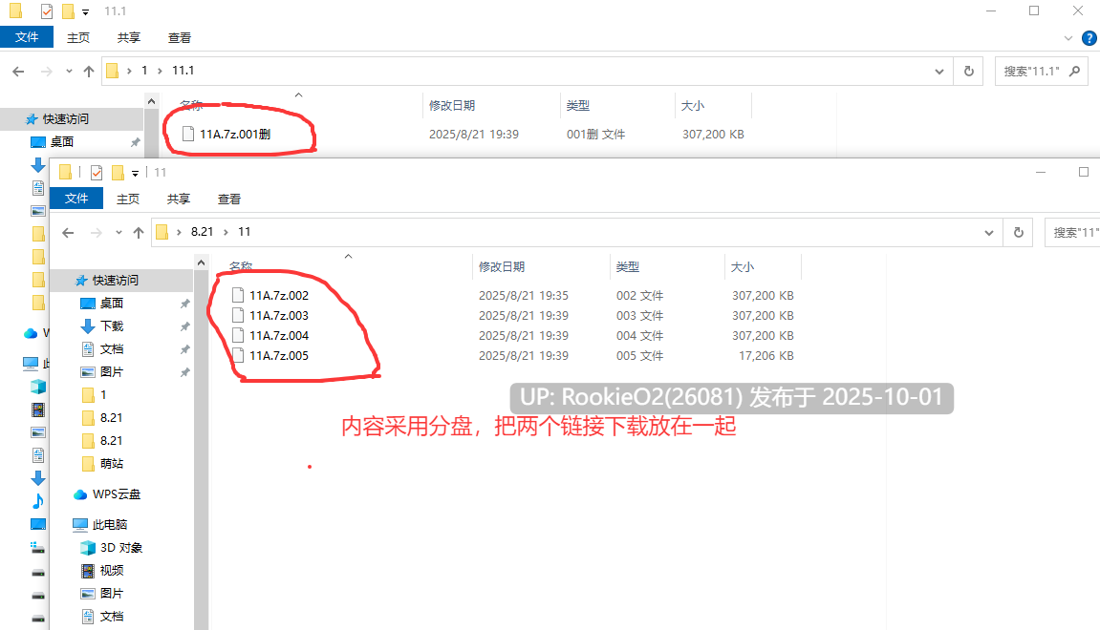Image resolution: width=1100 pixels, height=630 pixels.
Task: Open 文件 menu in the 11 window
Action: pyautogui.click(x=76, y=199)
